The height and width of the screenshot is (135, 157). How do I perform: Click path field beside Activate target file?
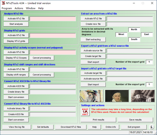click(x=130, y=73)
